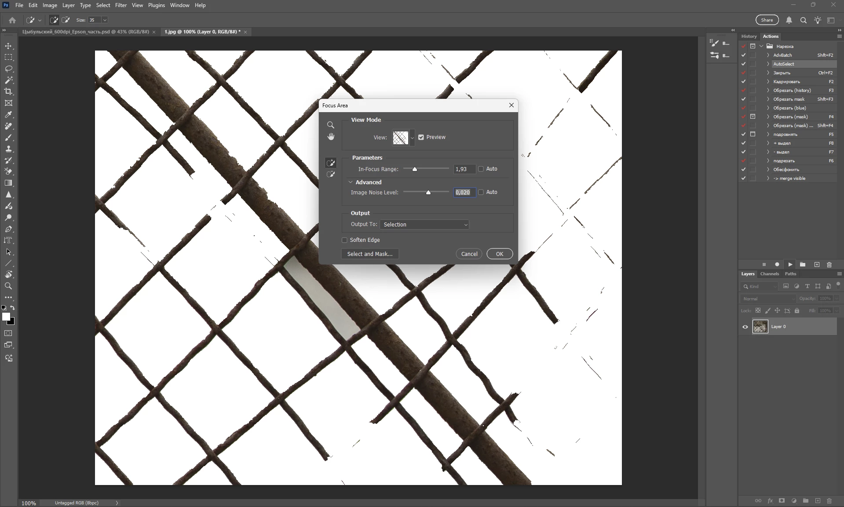This screenshot has width=844, height=507.
Task: Select the Zoom tool in left toolbar
Action: coord(8,286)
